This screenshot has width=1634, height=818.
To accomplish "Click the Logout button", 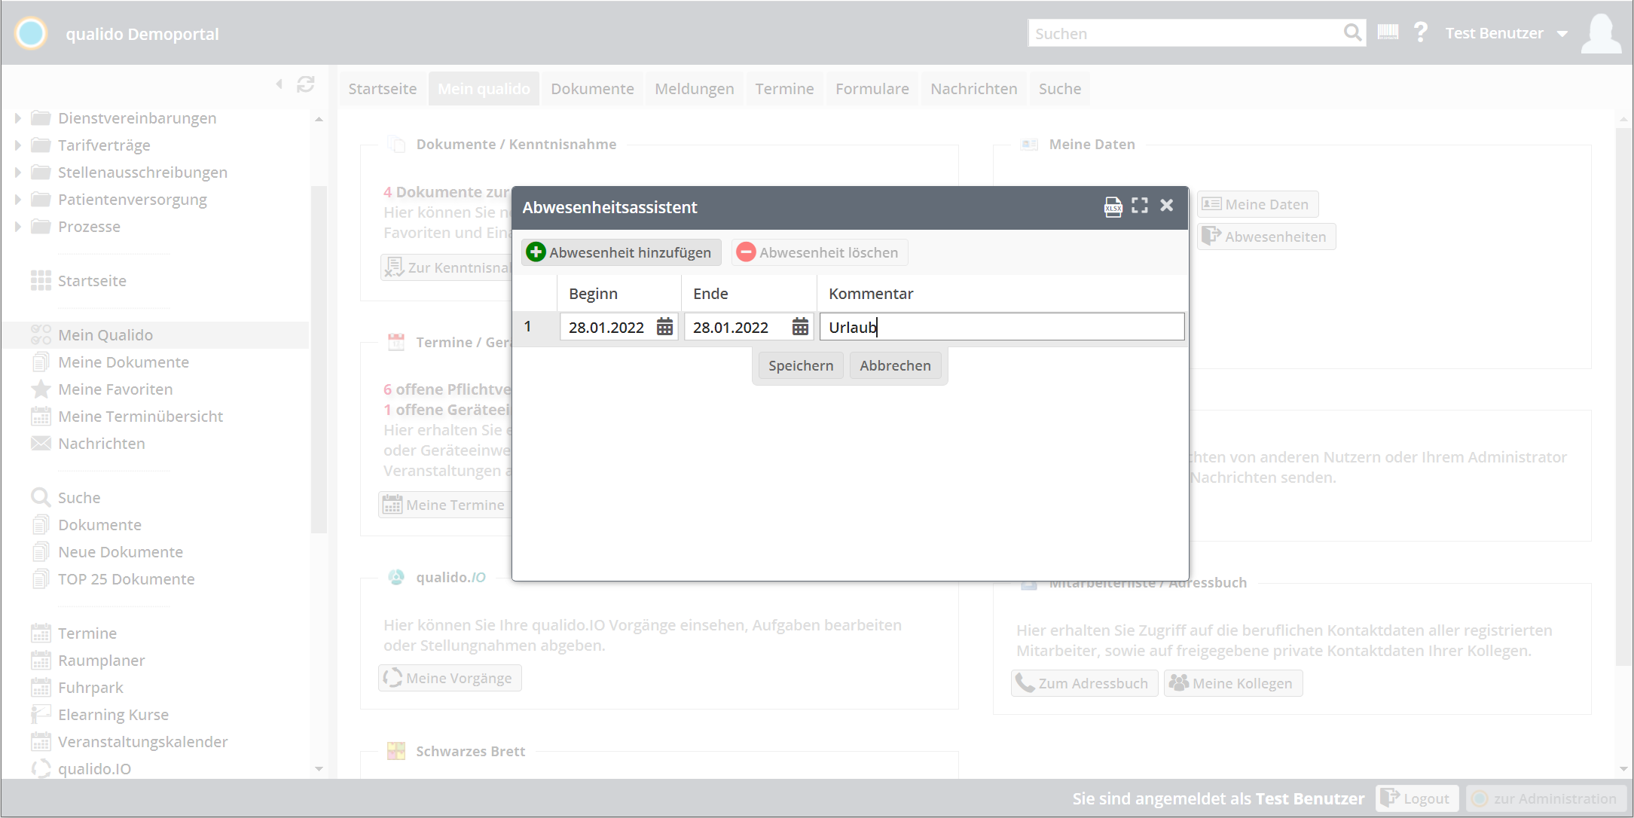I will pyautogui.click(x=1417, y=798).
